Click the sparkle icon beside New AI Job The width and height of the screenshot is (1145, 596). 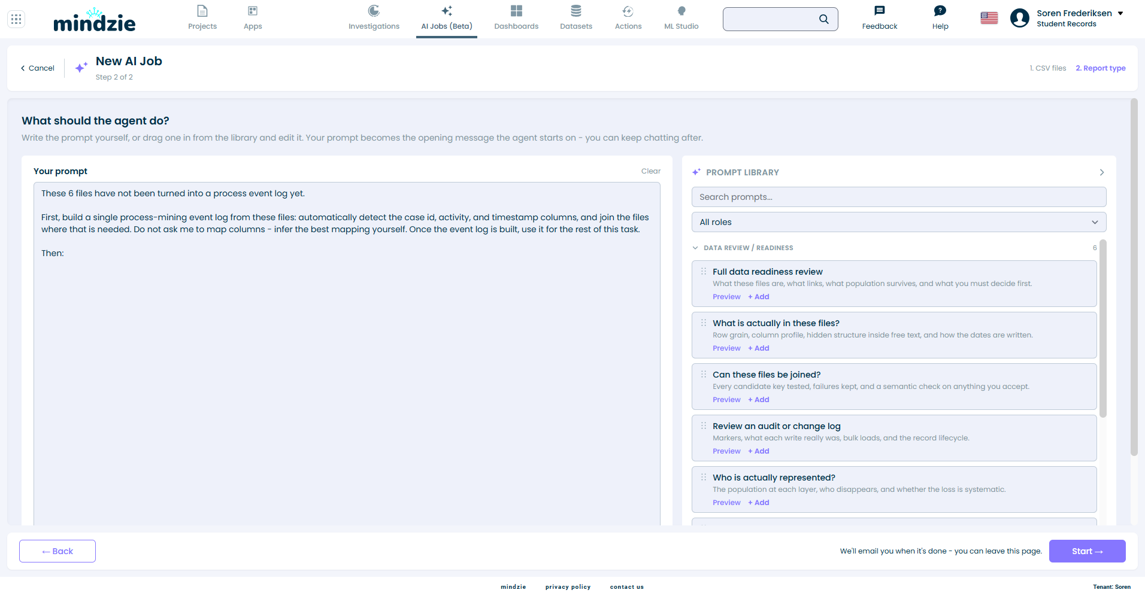pos(81,68)
